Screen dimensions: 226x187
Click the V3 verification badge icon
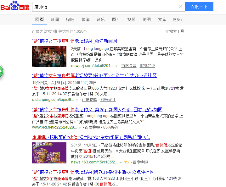click(x=127, y=162)
